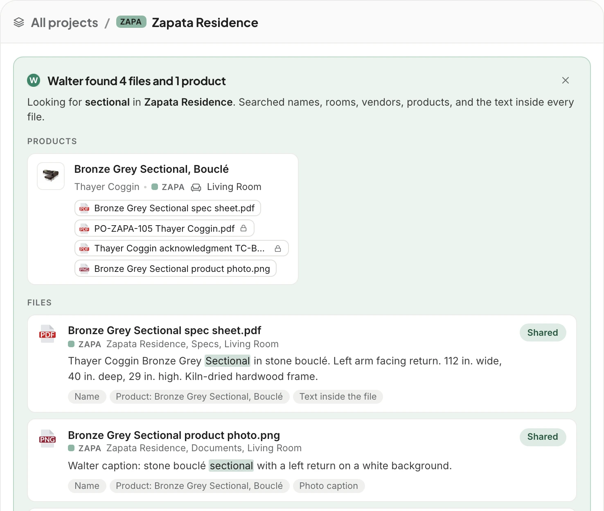
Task: Click the Product tag under the photo result
Action: (199, 486)
